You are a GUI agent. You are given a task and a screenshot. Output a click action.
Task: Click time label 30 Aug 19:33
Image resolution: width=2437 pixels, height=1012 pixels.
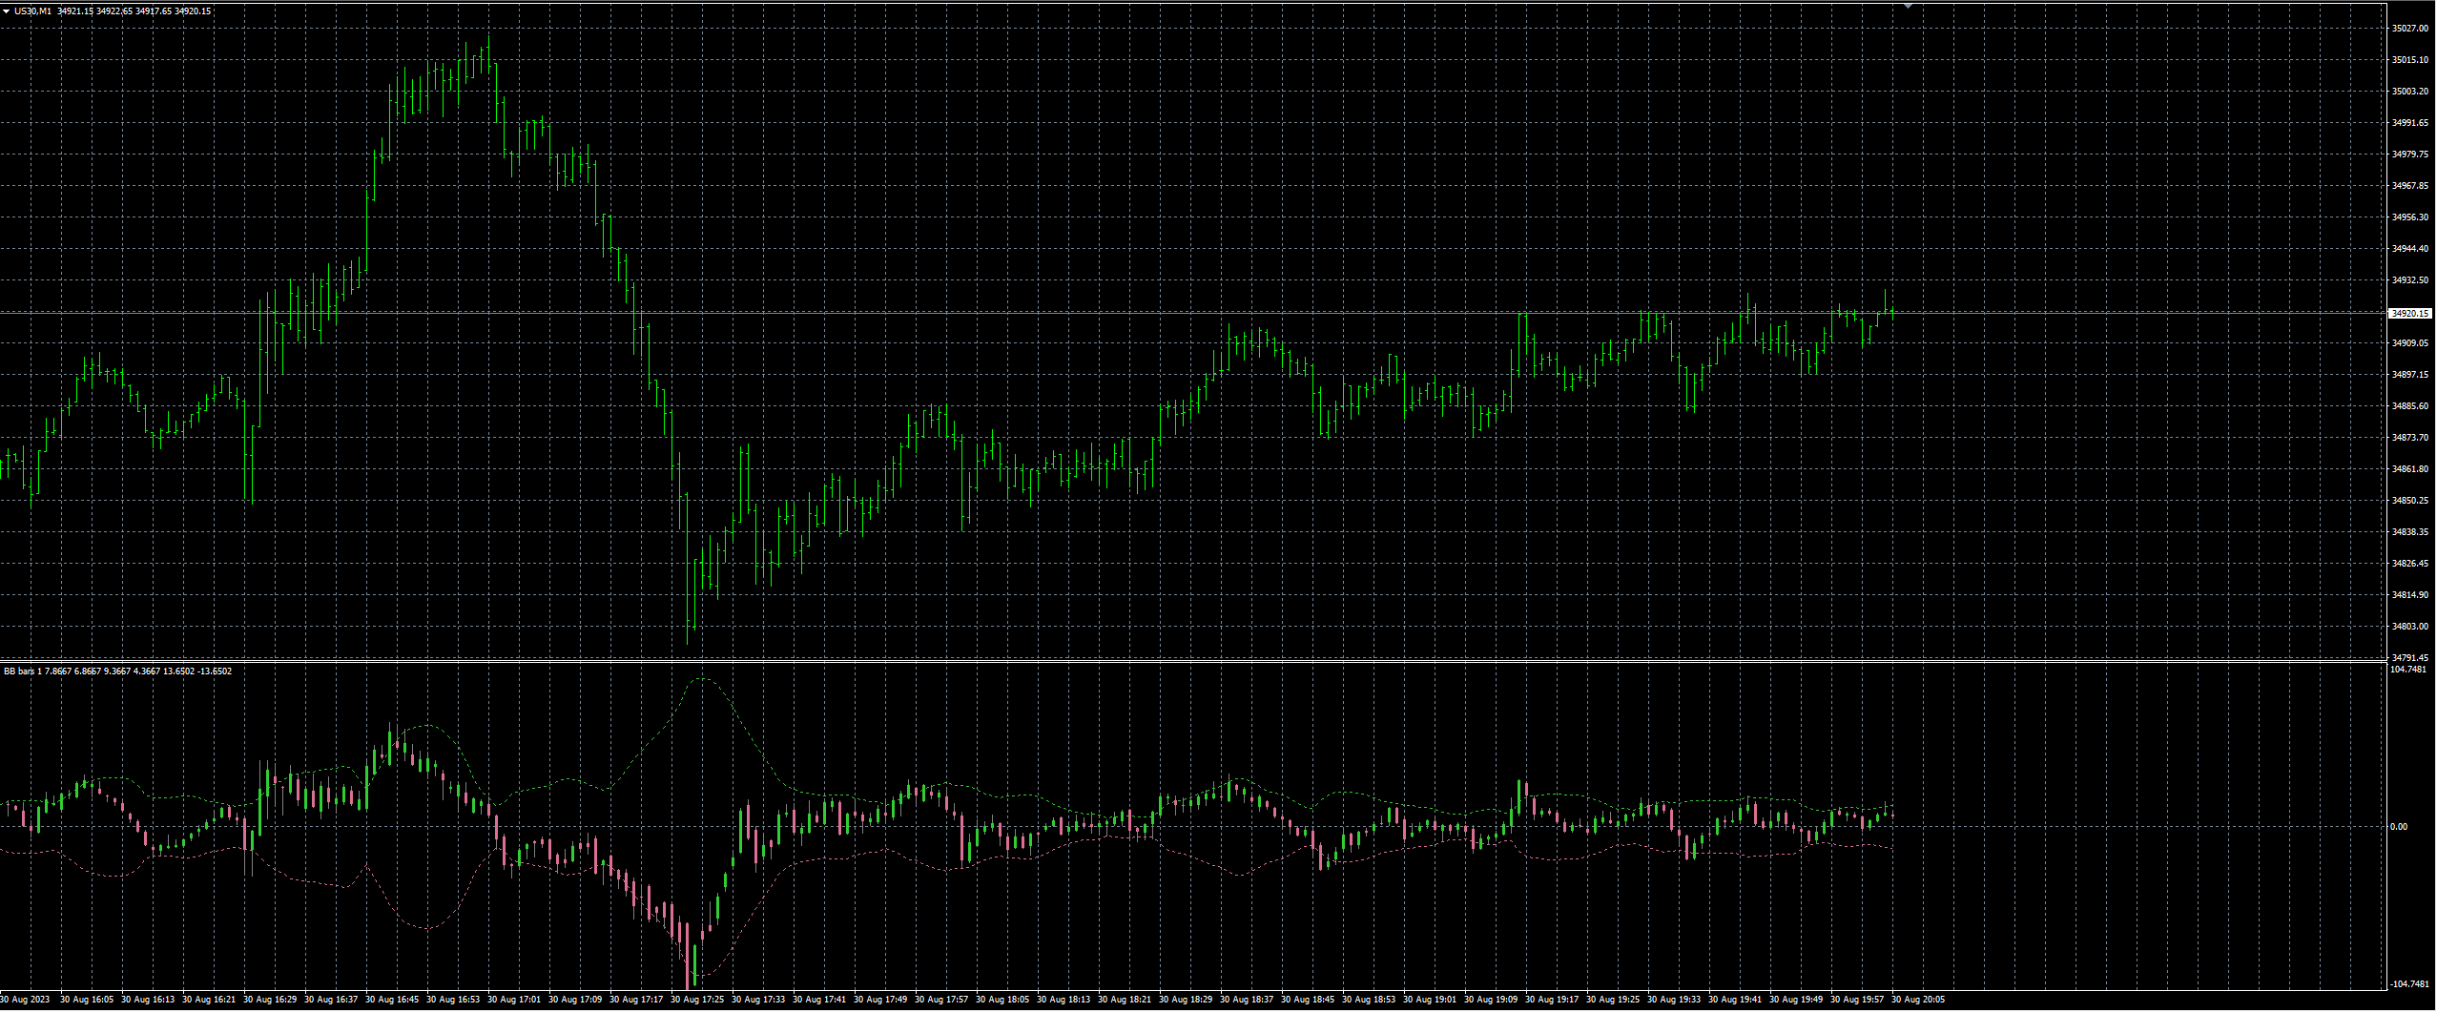tap(1674, 1001)
